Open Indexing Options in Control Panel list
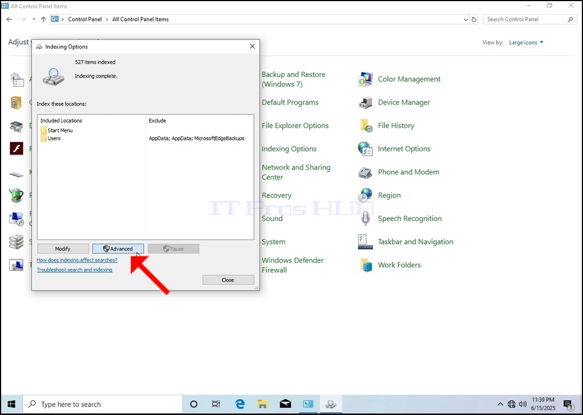Screen dimensions: 583x415 (289, 148)
